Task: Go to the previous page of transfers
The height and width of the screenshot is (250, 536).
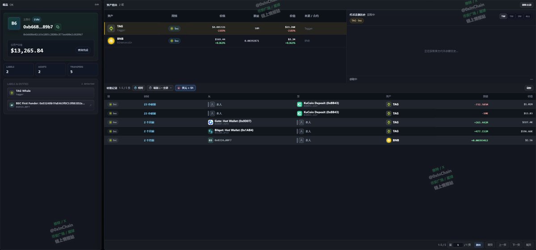Action: point(502,245)
